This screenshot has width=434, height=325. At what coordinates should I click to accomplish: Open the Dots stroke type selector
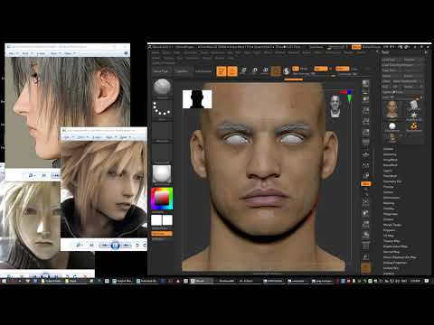[x=162, y=109]
